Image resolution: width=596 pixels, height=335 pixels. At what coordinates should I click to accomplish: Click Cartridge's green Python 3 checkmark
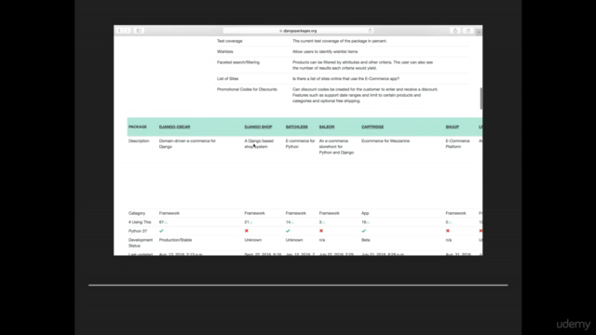[x=364, y=231]
